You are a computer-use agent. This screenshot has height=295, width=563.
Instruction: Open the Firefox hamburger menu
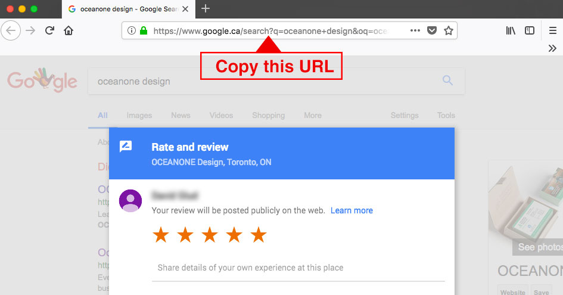(553, 30)
